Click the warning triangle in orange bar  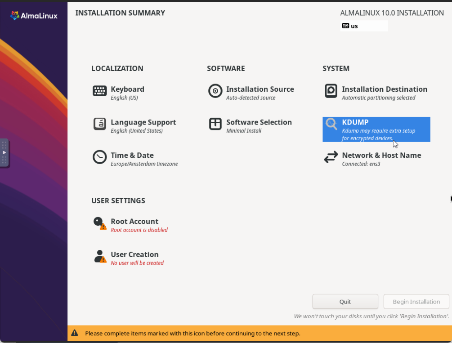[75, 333]
